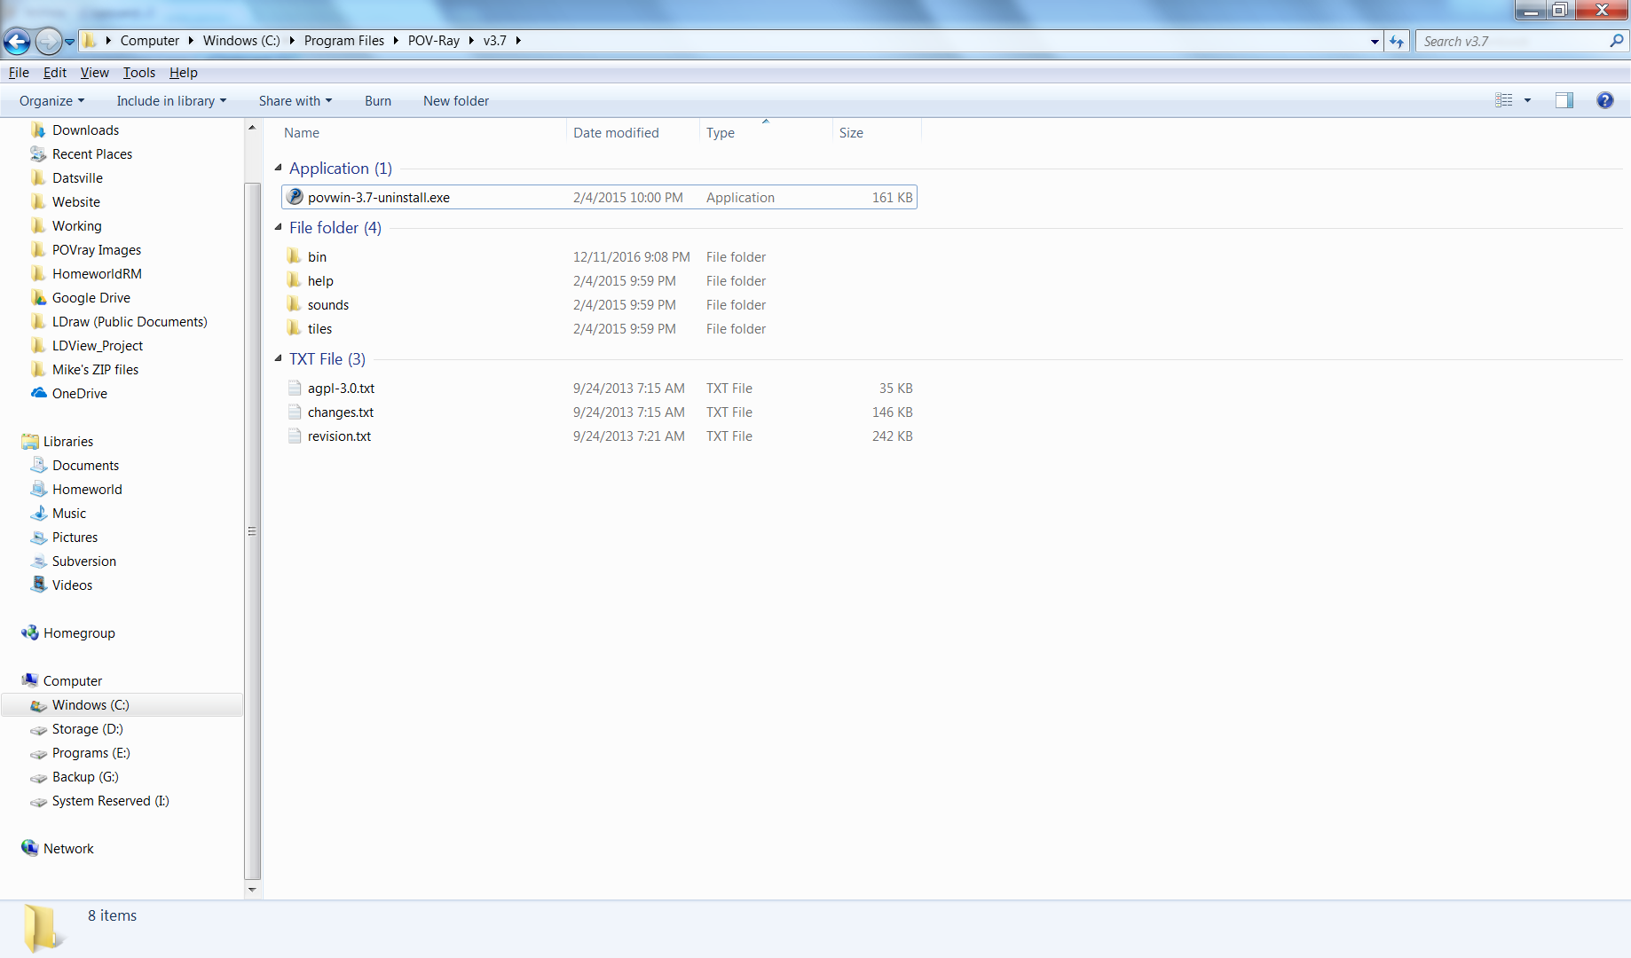1631x958 pixels.
Task: Collapse the Application (1) group
Action: tap(279, 168)
